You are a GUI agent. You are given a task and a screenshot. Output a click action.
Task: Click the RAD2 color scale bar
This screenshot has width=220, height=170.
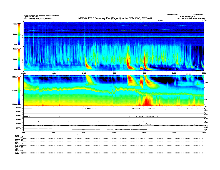coord(19,34)
